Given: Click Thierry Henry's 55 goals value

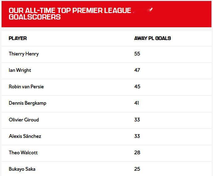Looking at the screenshot, I should (137, 54).
